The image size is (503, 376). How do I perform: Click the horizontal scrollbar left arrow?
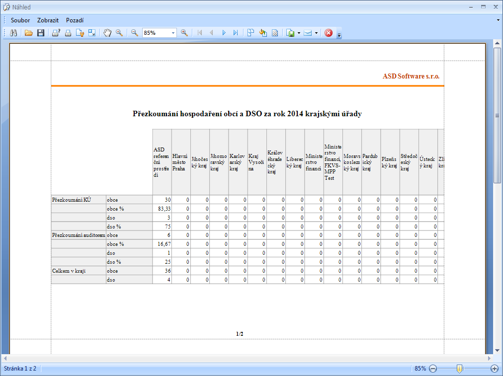pyautogui.click(x=5, y=358)
